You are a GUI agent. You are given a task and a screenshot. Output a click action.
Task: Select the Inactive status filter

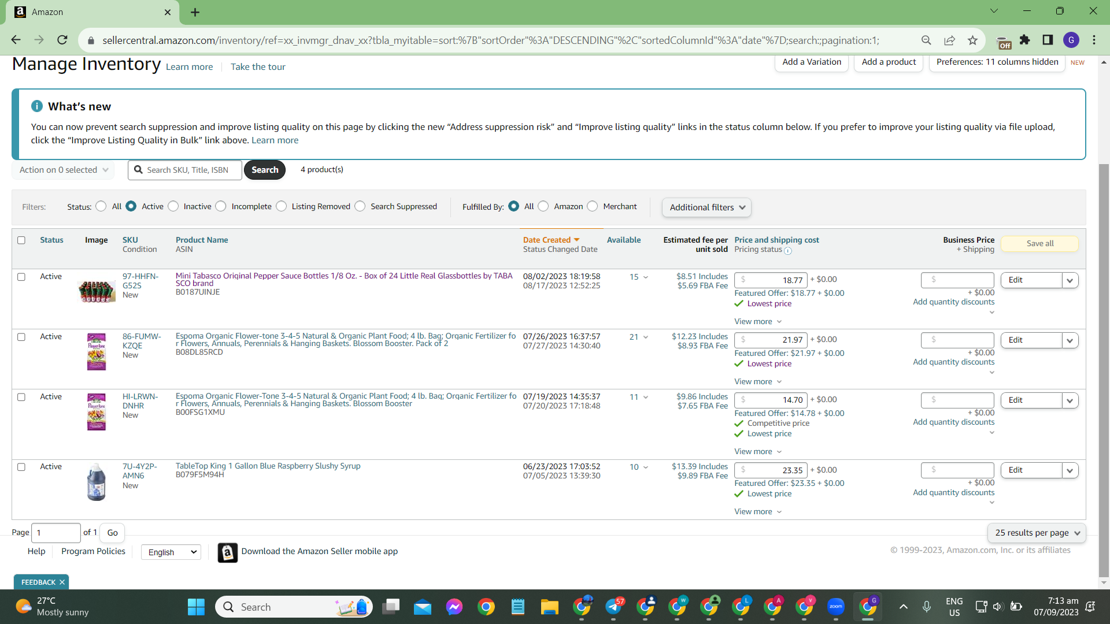[173, 206]
